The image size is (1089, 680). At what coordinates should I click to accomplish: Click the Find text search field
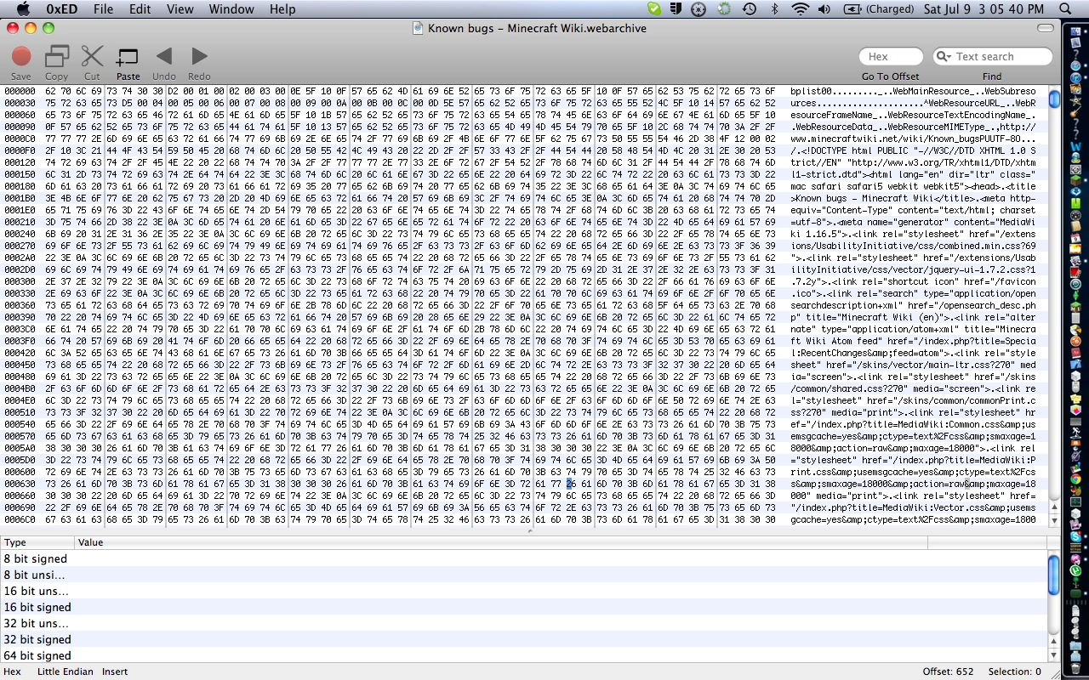point(993,57)
